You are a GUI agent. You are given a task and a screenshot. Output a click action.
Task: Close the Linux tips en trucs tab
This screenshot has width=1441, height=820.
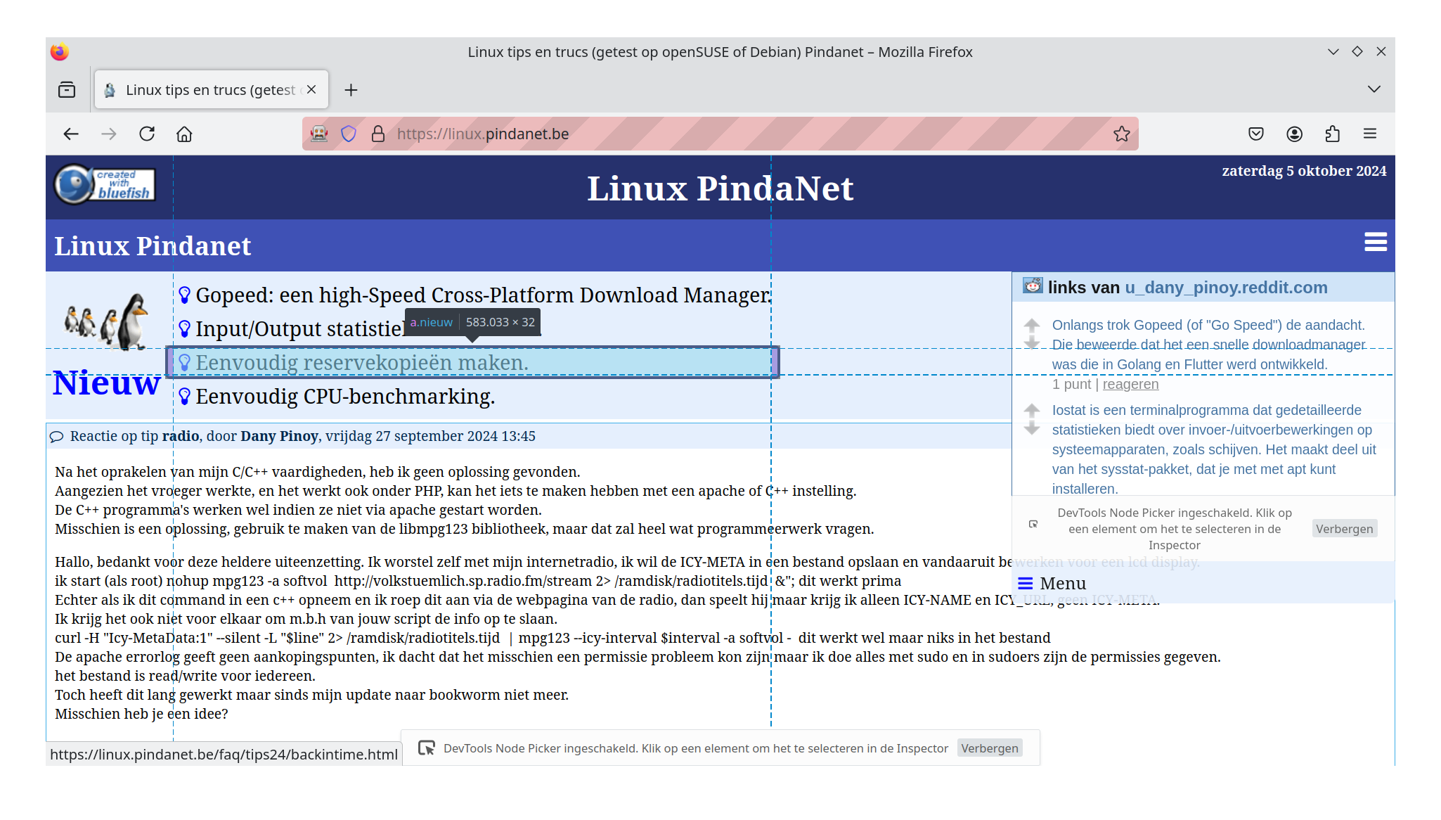tap(311, 89)
